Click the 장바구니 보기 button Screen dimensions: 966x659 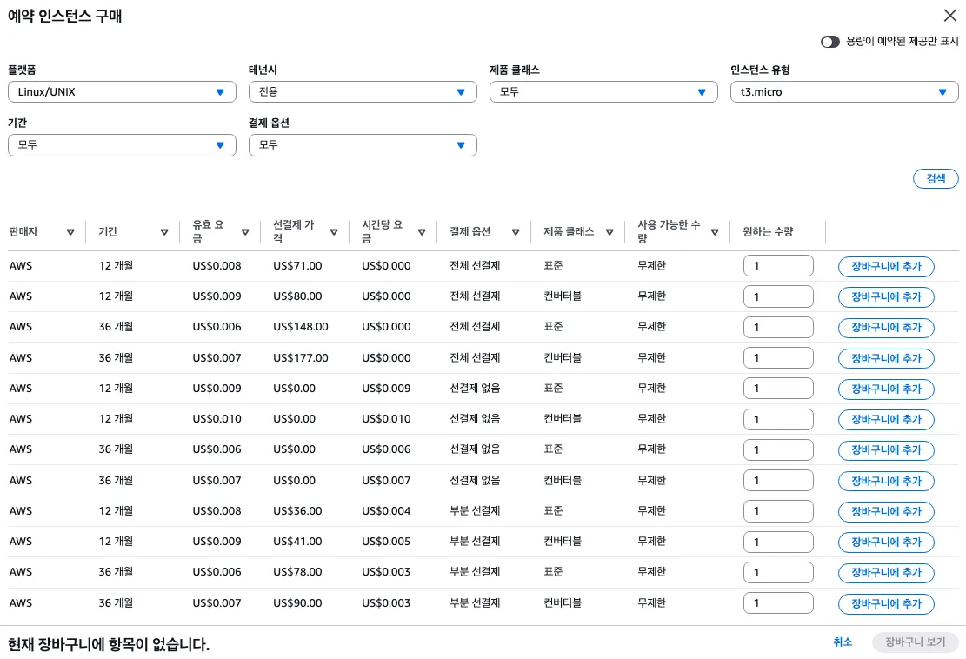point(915,642)
